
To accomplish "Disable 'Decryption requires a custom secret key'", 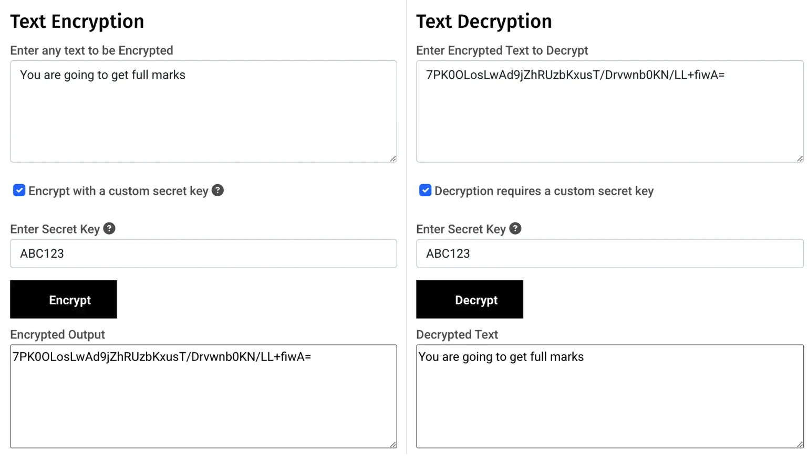I will [x=425, y=190].
